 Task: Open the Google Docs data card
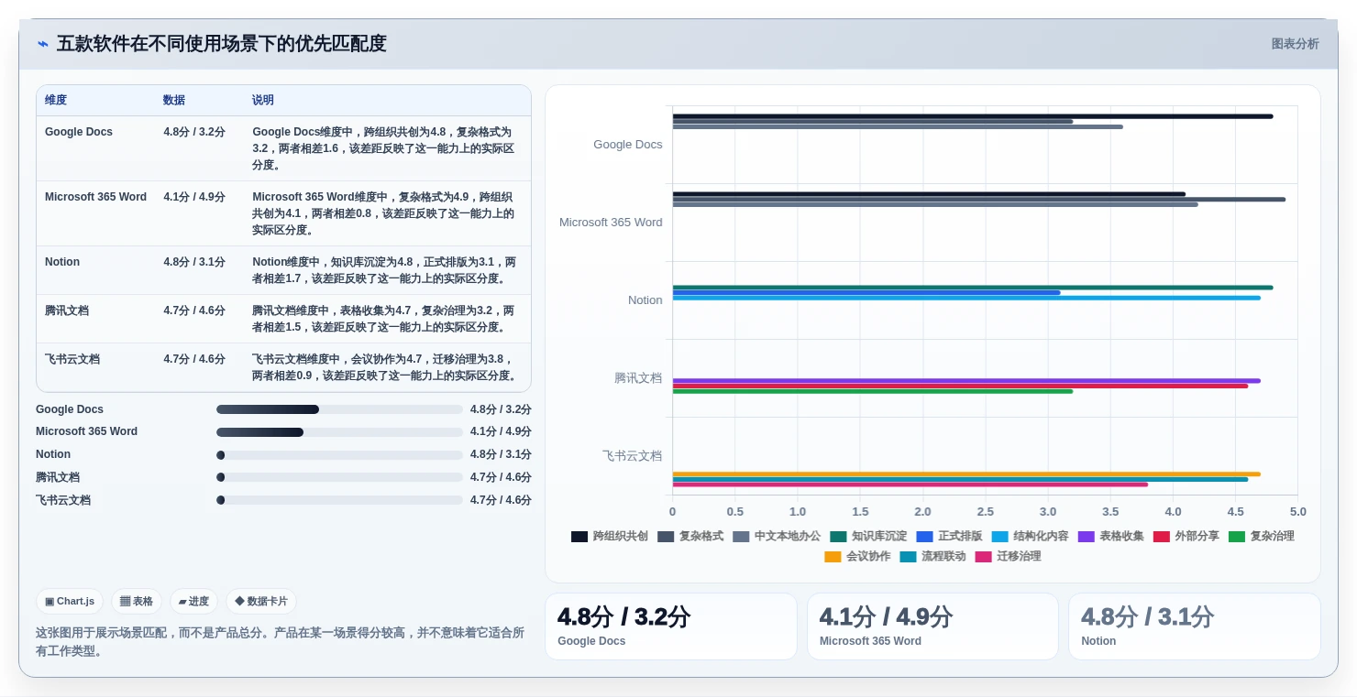tap(670, 626)
